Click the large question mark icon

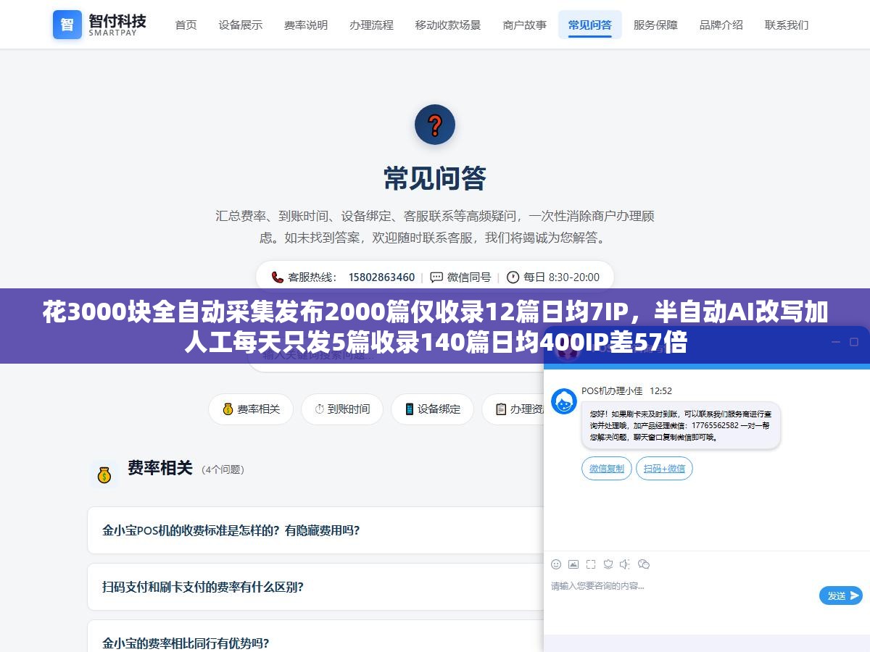pos(435,125)
